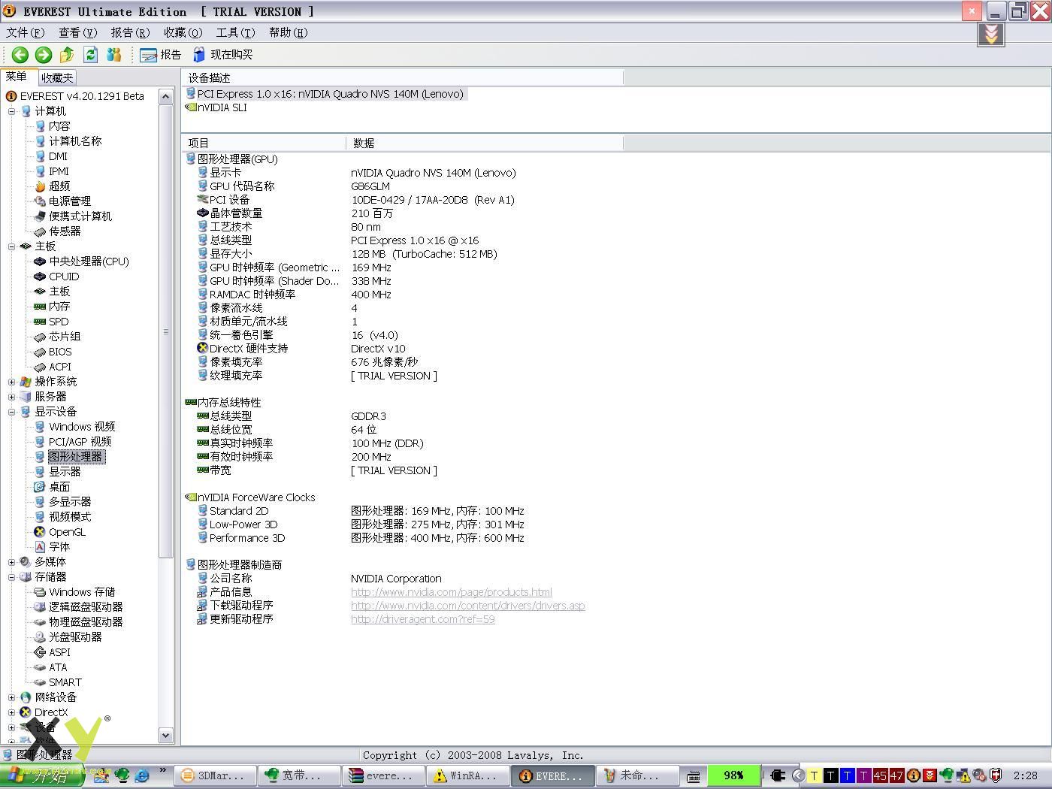The height and width of the screenshot is (789, 1052).
Task: Expand the 多媒体 tree node
Action: coord(11,562)
